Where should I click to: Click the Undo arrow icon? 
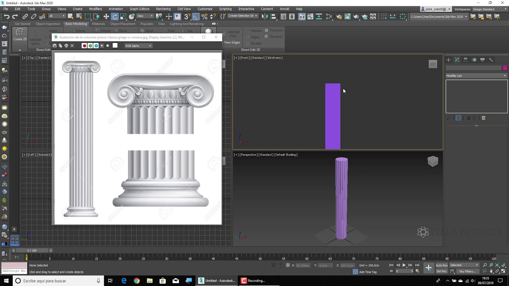pyautogui.click(x=6, y=16)
